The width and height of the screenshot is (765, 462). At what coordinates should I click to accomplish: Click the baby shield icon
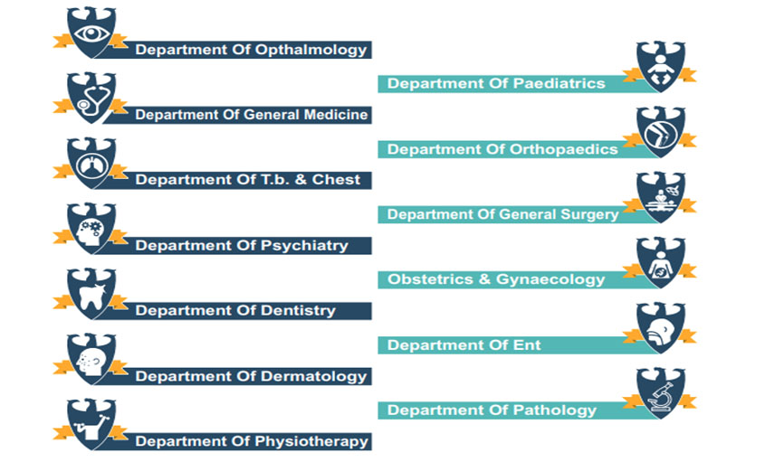click(661, 67)
